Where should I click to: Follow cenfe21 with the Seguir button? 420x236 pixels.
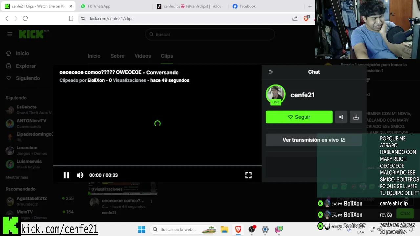point(299,117)
